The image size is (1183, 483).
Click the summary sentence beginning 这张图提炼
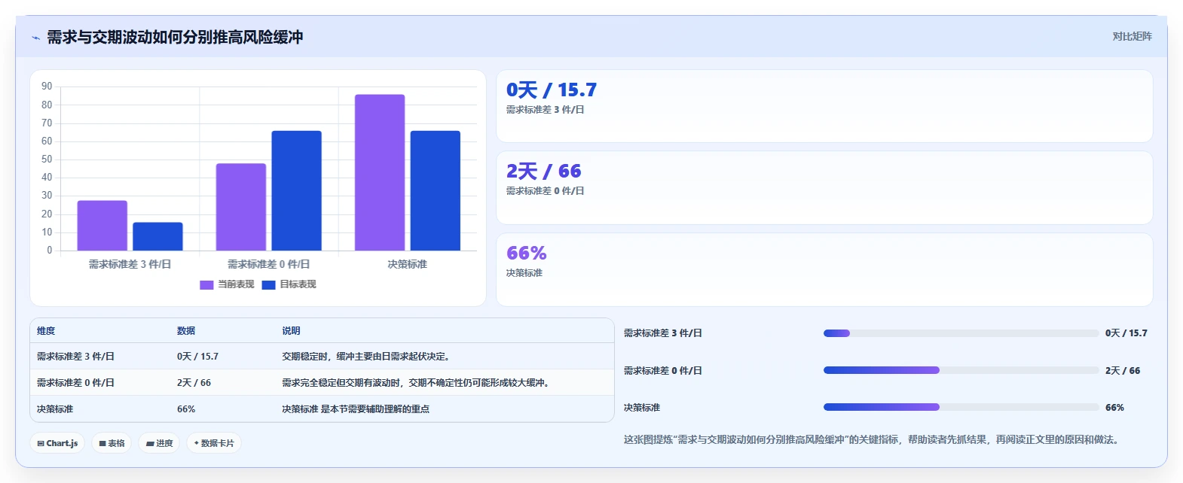(x=871, y=440)
